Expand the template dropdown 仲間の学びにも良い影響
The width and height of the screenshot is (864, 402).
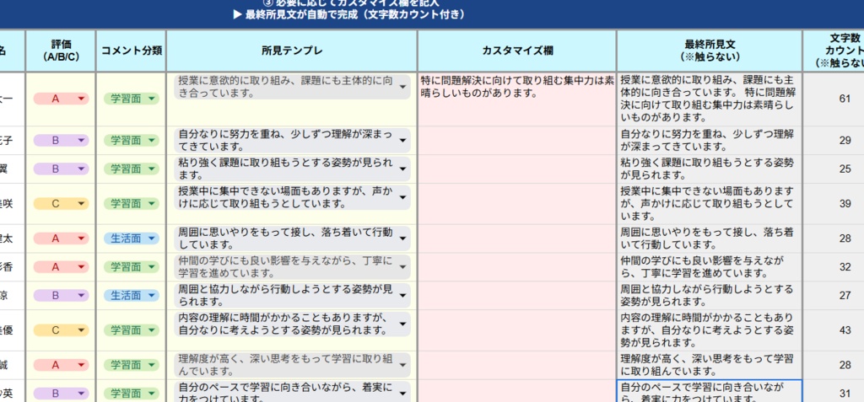(292, 267)
